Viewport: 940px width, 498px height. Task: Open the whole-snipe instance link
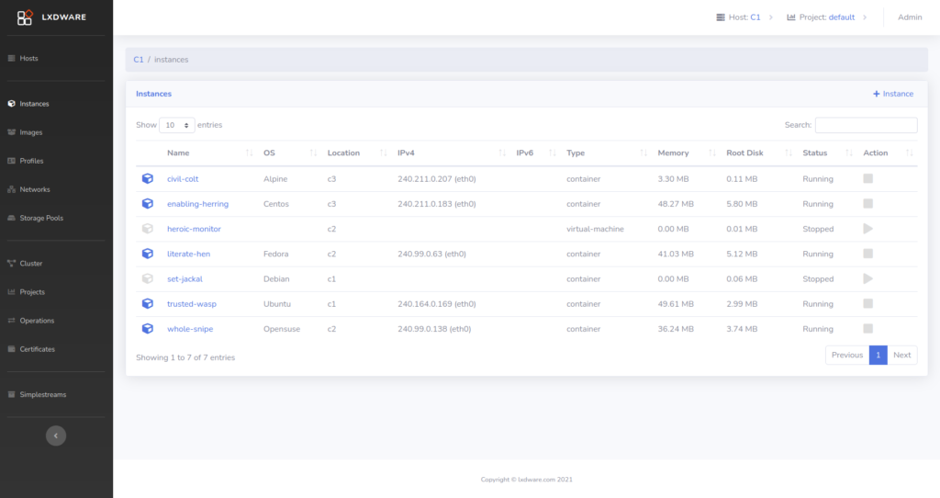pyautogui.click(x=190, y=329)
